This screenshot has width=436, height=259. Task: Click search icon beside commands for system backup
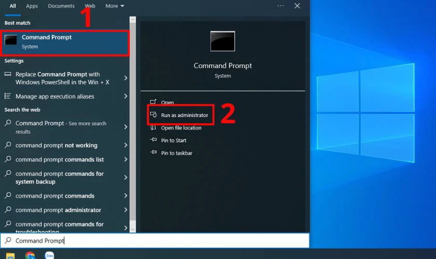coord(8,173)
